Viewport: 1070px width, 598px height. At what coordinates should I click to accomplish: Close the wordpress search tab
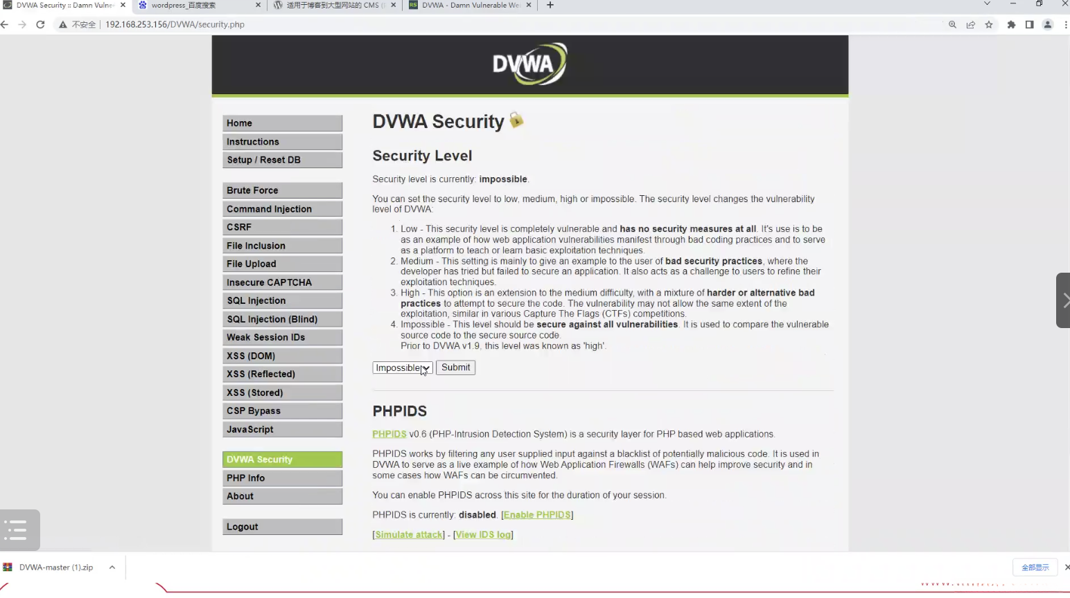pyautogui.click(x=258, y=5)
